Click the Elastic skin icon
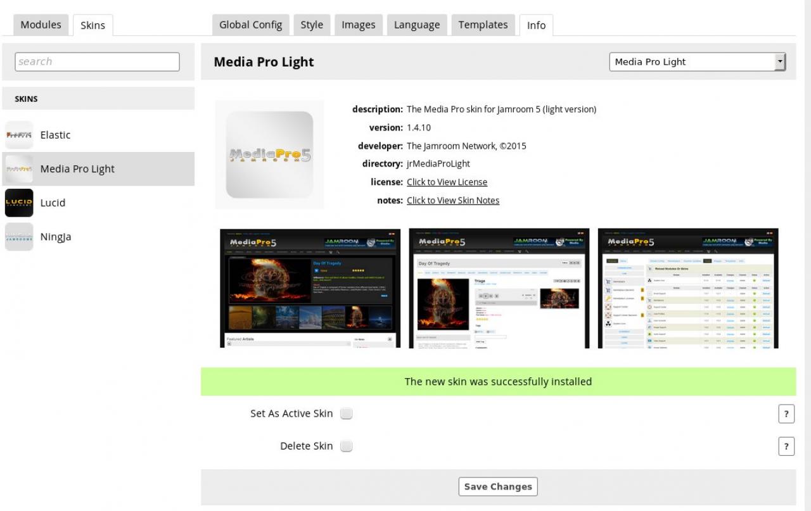The image size is (811, 511). pos(19,135)
